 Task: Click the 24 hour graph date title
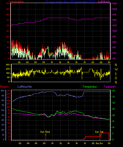tap(70, 2)
